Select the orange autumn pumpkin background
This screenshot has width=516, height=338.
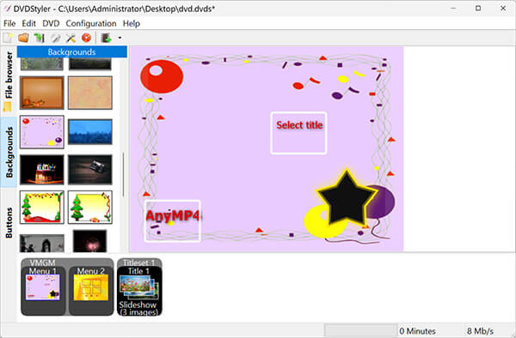click(42, 93)
